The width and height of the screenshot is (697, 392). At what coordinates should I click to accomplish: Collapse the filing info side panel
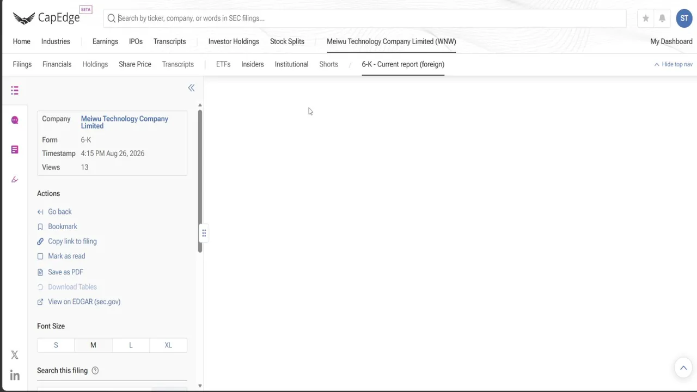pos(191,88)
